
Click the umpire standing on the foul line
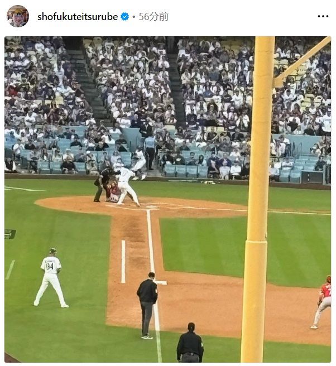[x=147, y=305]
